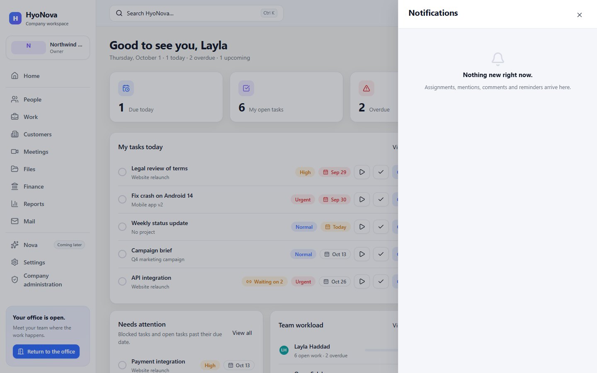Toggle the Payment integration task circle
The width and height of the screenshot is (597, 373).
click(x=122, y=365)
